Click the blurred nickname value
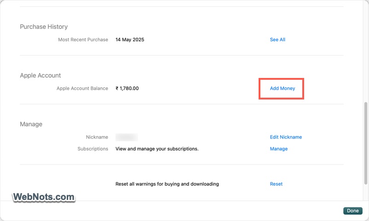The image size is (369, 221). pos(127,137)
